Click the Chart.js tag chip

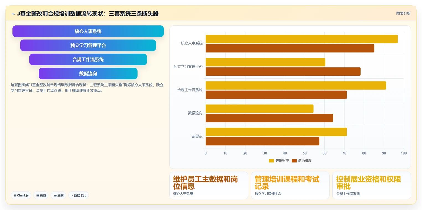coord(21,195)
